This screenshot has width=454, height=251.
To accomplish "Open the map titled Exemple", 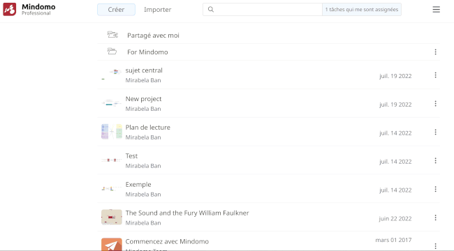I will click(138, 185).
